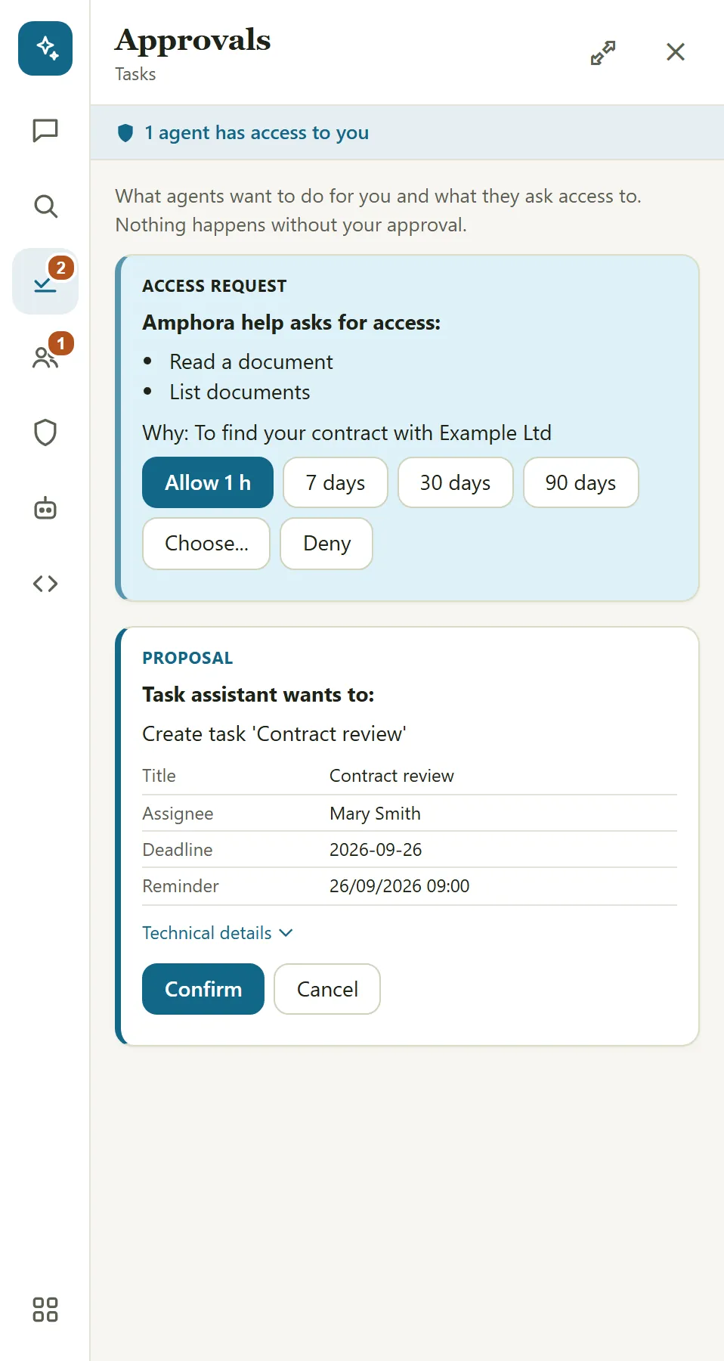The height and width of the screenshot is (1361, 724).
Task: Grant access for 90 days
Action: (581, 482)
